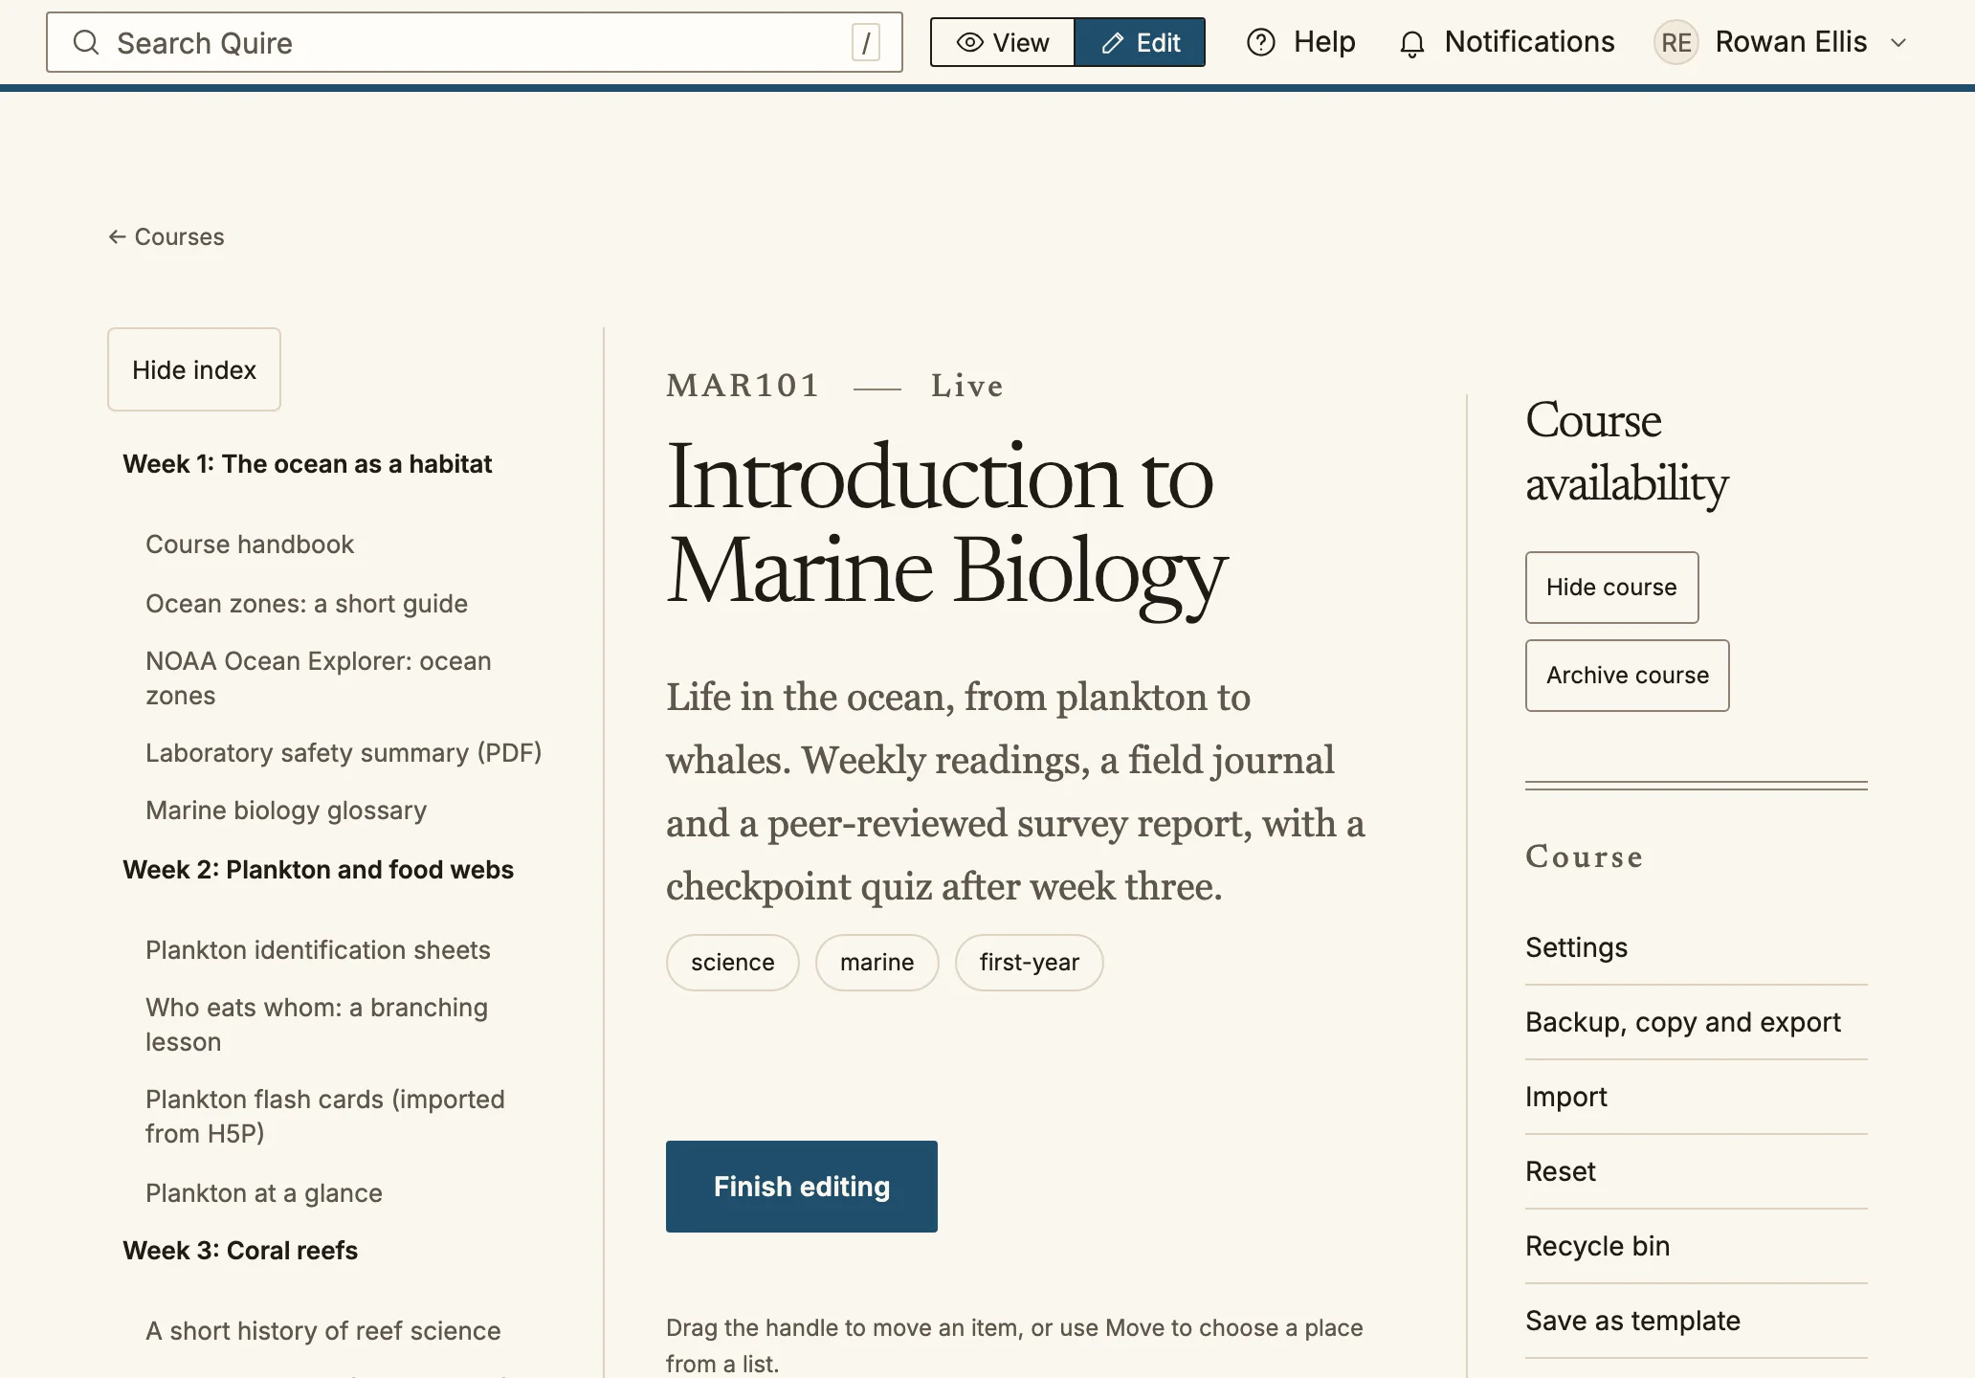Click the Notifications bell icon
The image size is (1975, 1378).
pos(1412,43)
